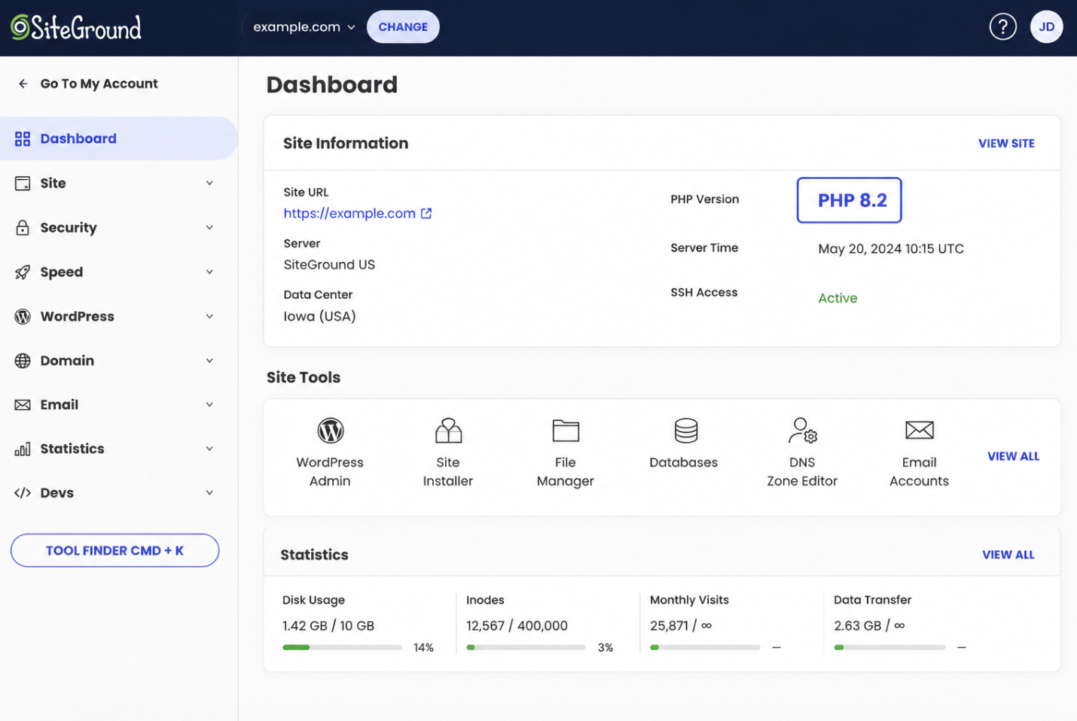The height and width of the screenshot is (721, 1077).
Task: Click the Site window icon in sidebar
Action: pos(23,183)
